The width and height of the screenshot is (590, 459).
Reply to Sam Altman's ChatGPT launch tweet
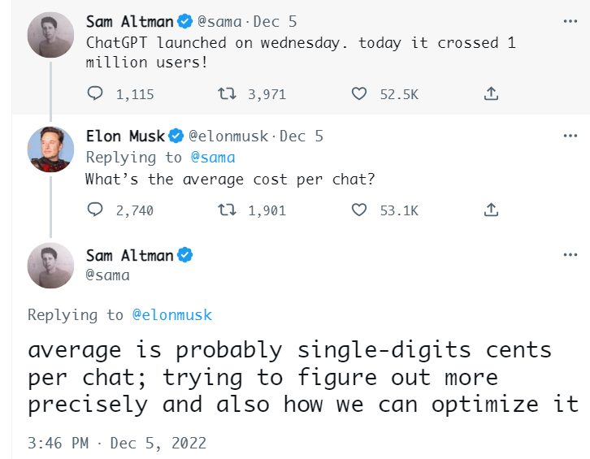tap(95, 94)
